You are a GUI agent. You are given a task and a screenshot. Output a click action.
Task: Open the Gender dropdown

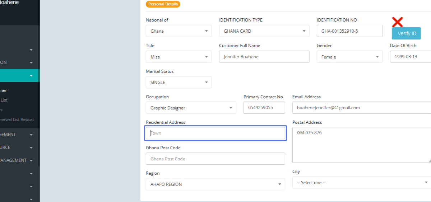coord(349,57)
